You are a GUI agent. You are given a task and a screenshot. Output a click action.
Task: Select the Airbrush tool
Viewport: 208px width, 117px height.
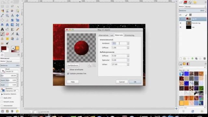tap(12, 34)
